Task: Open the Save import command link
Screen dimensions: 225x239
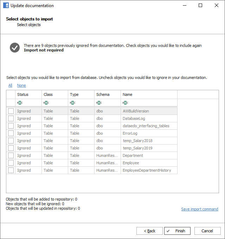Action: pyautogui.click(x=199, y=209)
